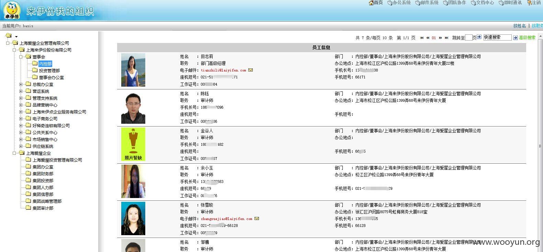Image resolution: width=543 pixels, height=252 pixels.
Task: Jump to last page arrow
Action: 446,38
